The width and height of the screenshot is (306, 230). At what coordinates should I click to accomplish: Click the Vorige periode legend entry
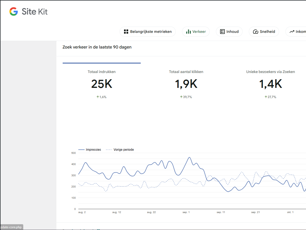coord(123,150)
